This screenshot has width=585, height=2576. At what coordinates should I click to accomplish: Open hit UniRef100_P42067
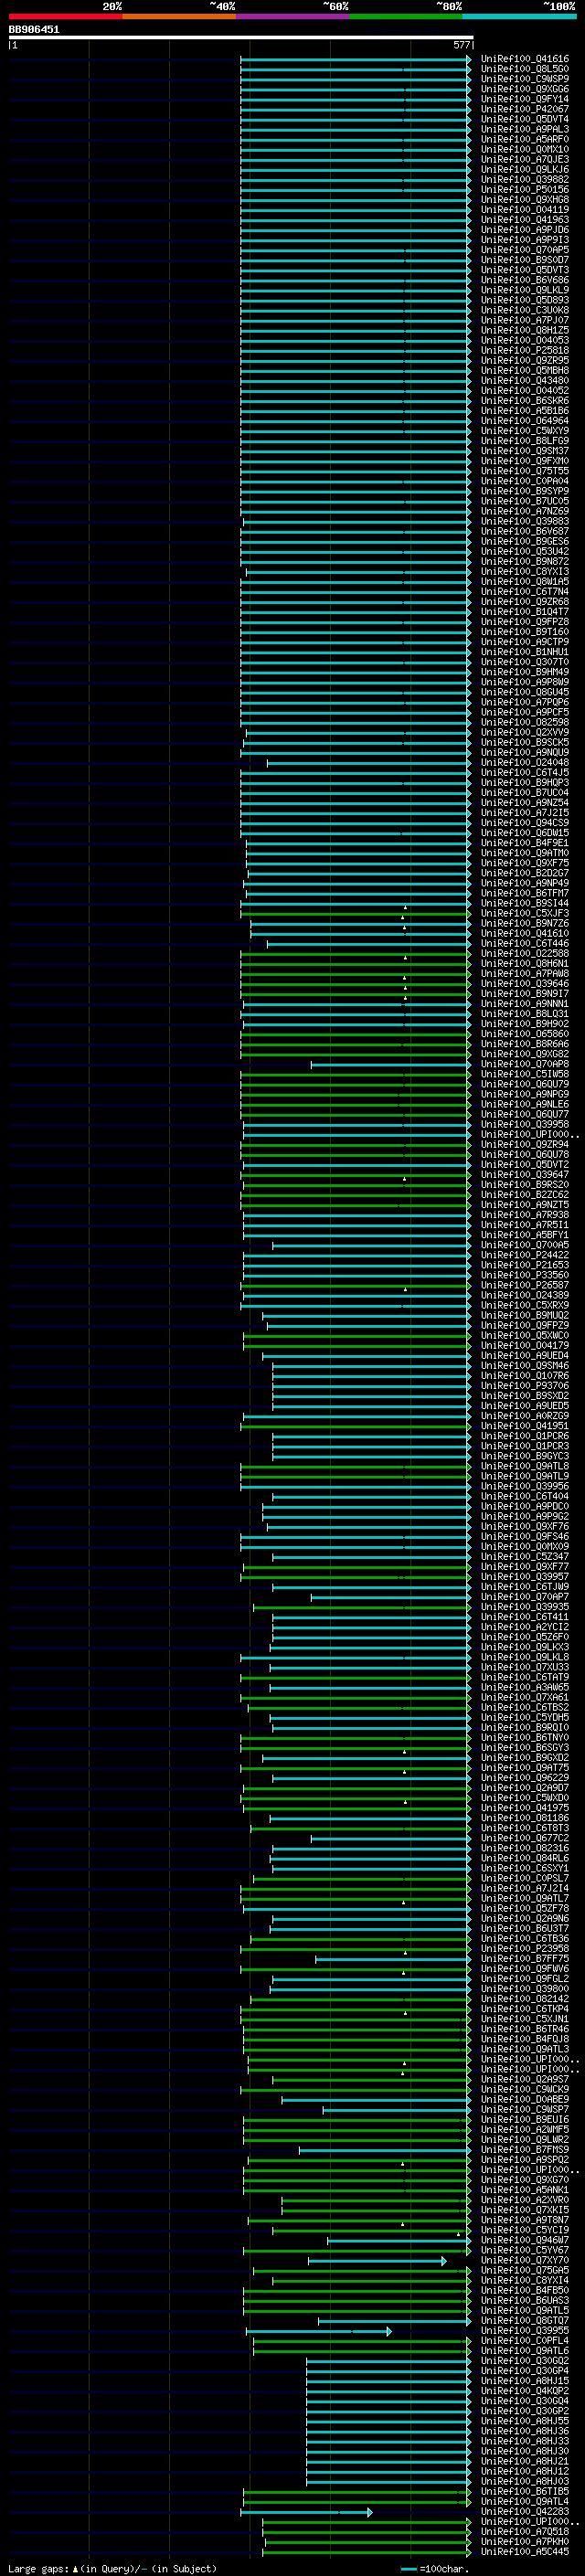click(x=525, y=109)
